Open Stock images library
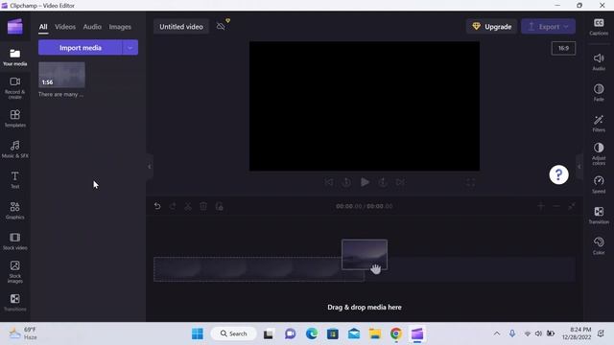Viewport: 614px width, 345px height. coord(15,272)
